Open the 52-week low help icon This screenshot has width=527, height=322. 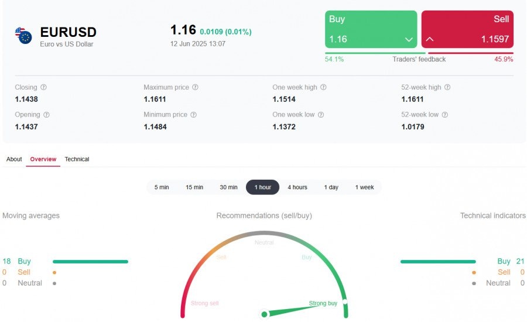pyautogui.click(x=444, y=115)
